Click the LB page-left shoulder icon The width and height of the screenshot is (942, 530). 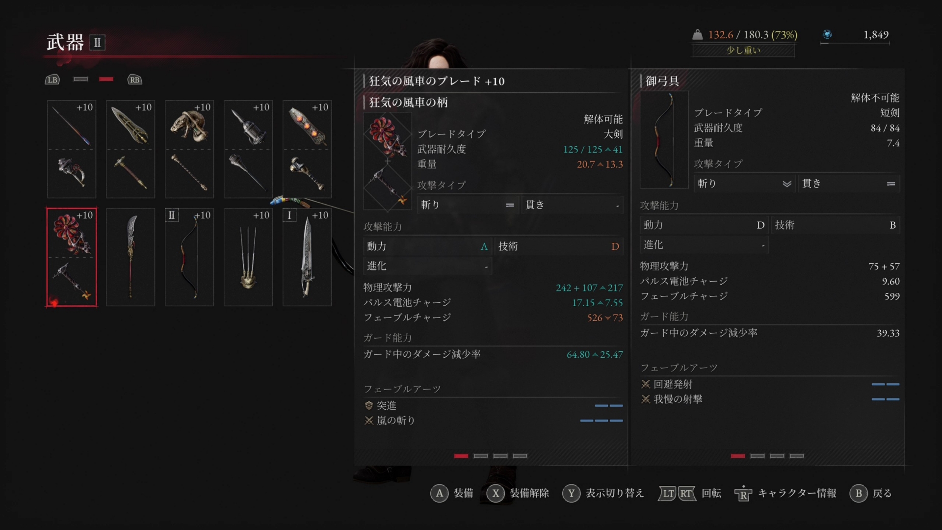pyautogui.click(x=52, y=79)
